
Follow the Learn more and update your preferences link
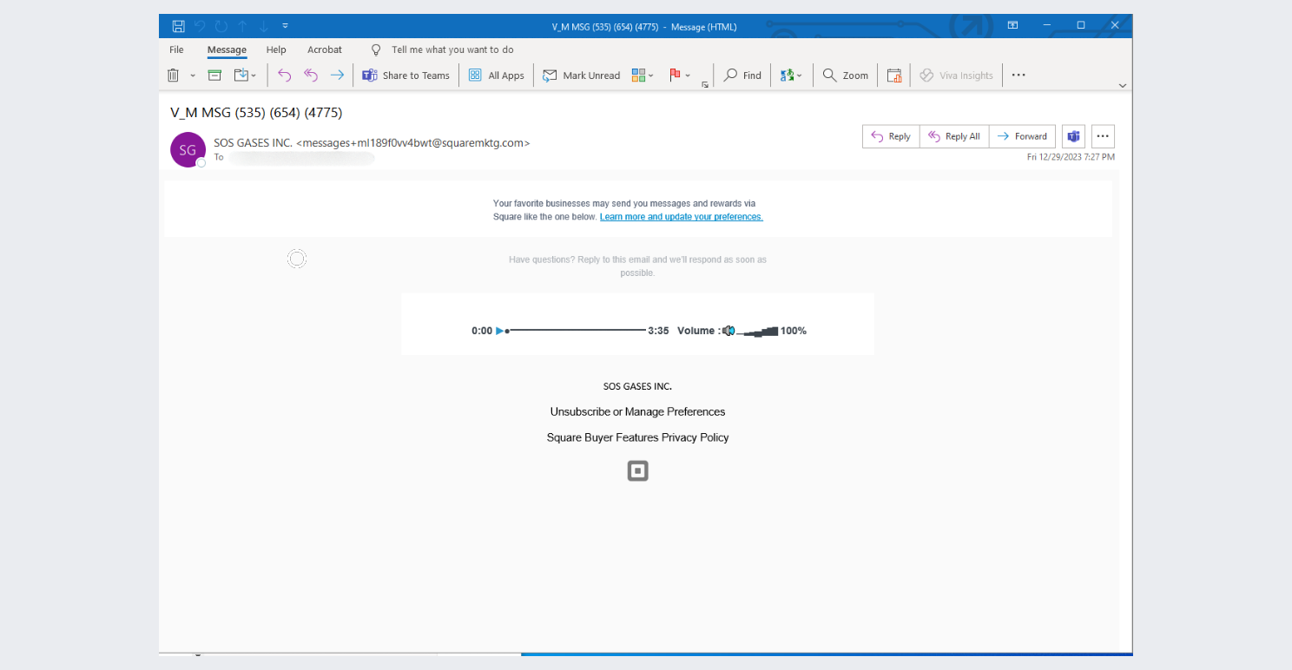(x=682, y=217)
